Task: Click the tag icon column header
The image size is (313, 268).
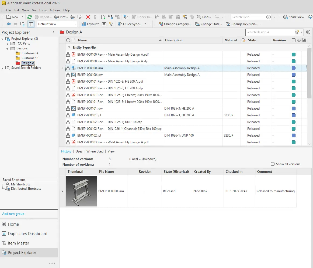Action: 299,40
